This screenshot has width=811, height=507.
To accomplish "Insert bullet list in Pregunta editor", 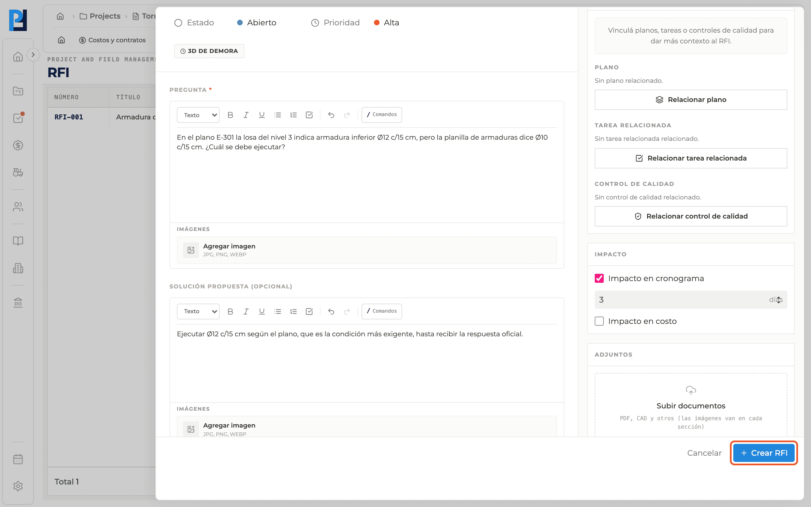I will [277, 115].
